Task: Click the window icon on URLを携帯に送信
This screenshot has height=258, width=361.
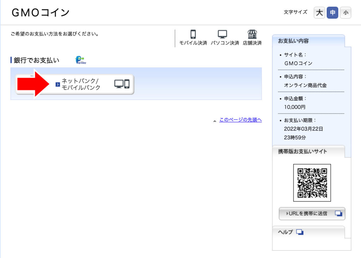Action: click(x=338, y=214)
